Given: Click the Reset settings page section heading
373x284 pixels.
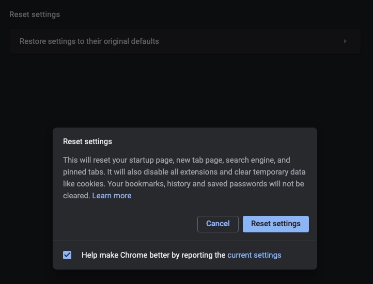Looking at the screenshot, I should pyautogui.click(x=35, y=14).
